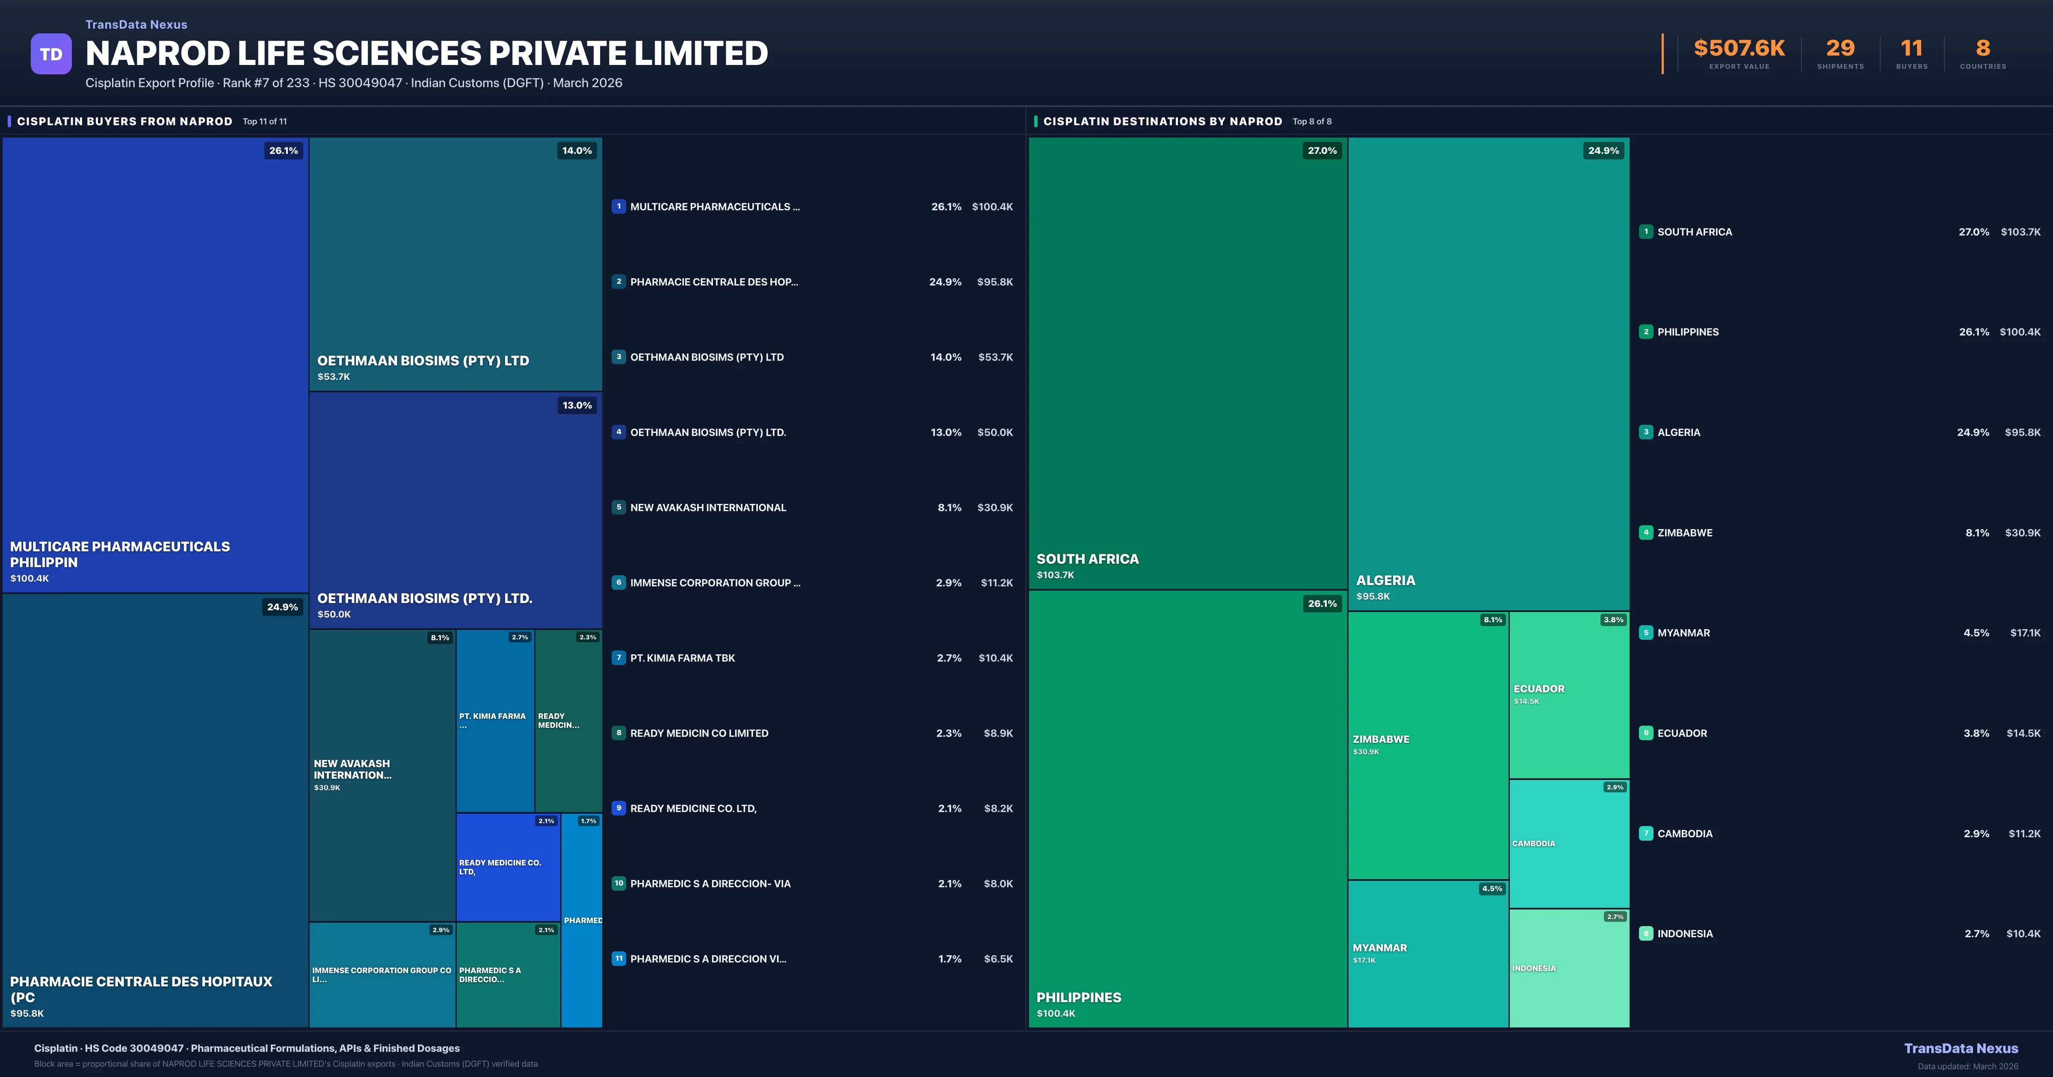This screenshot has width=2053, height=1077.
Task: Click the READY MEDICIN CO LIMITED list entry
Action: coord(699,733)
